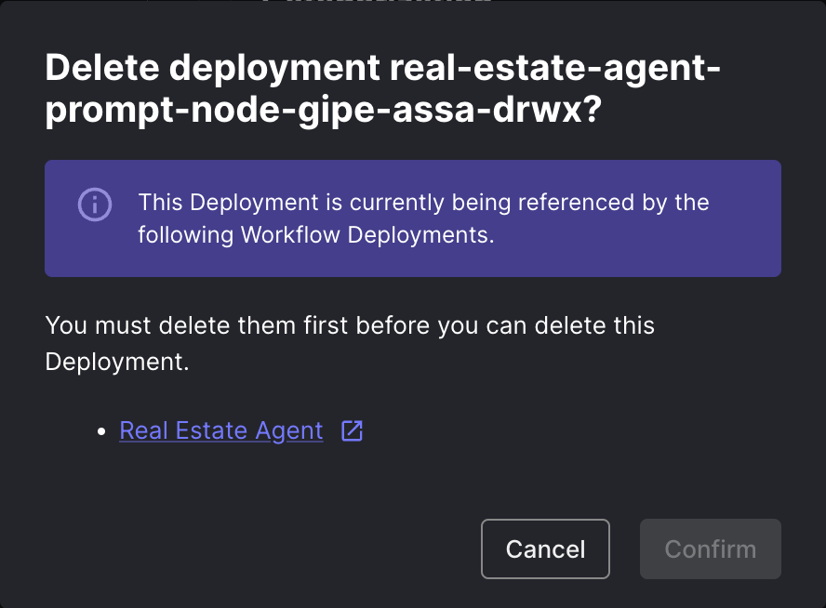Click the Real Estate Agent link

tap(221, 430)
